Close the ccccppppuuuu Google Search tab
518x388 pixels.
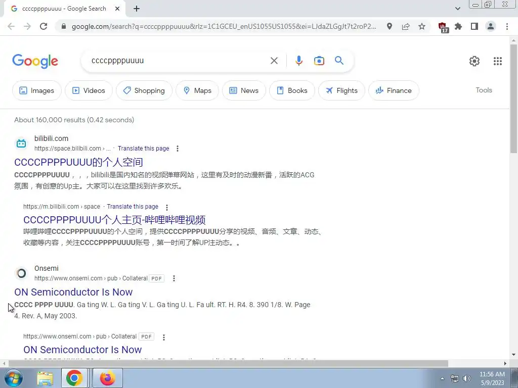[117, 9]
